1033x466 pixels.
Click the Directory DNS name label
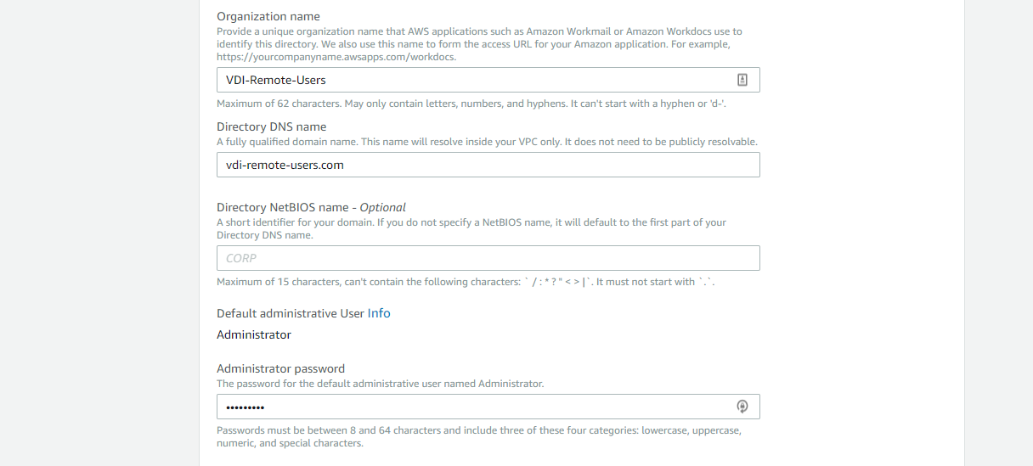click(x=271, y=126)
